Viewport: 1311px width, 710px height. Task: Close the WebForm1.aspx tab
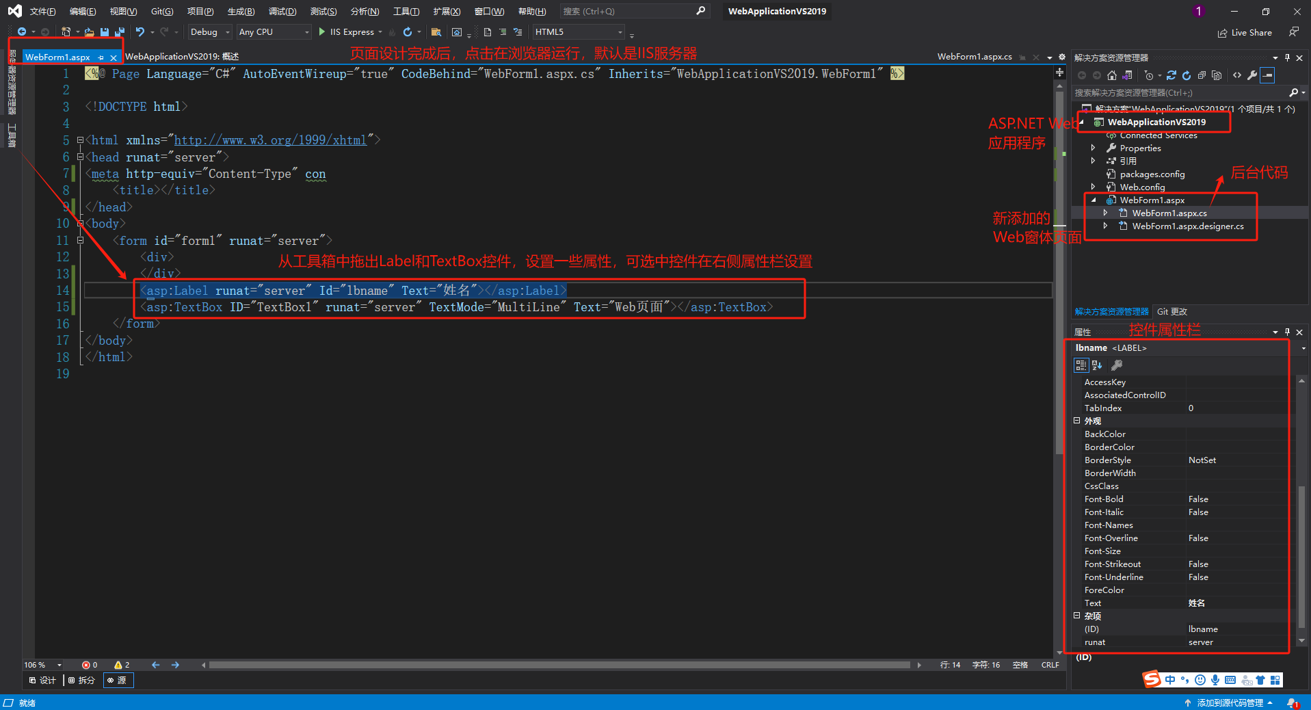[114, 57]
